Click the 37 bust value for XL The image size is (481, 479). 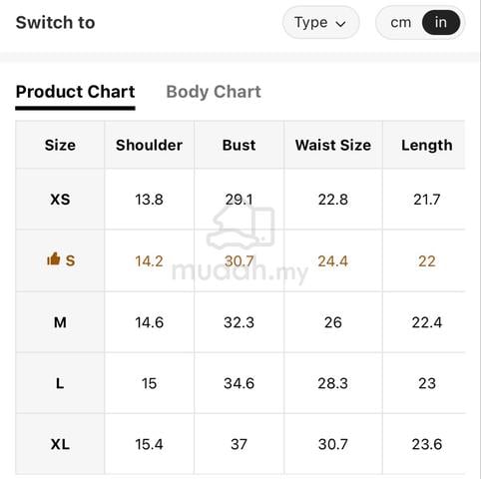(239, 444)
